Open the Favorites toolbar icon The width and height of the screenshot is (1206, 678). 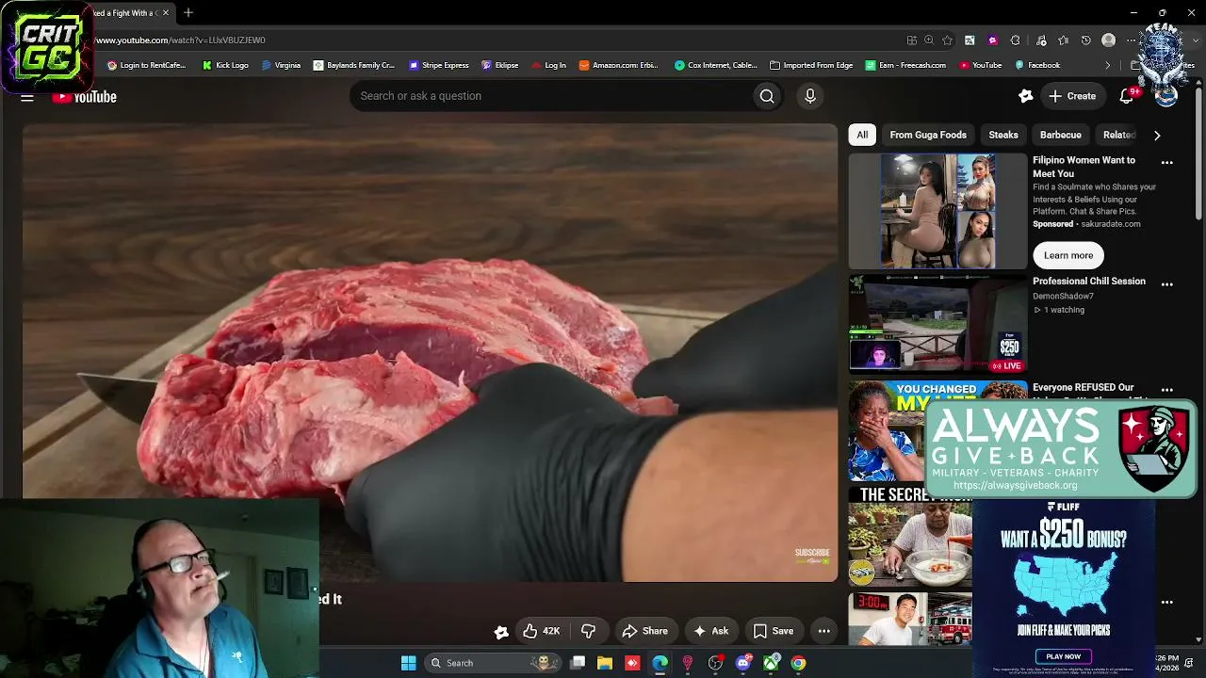[1063, 40]
